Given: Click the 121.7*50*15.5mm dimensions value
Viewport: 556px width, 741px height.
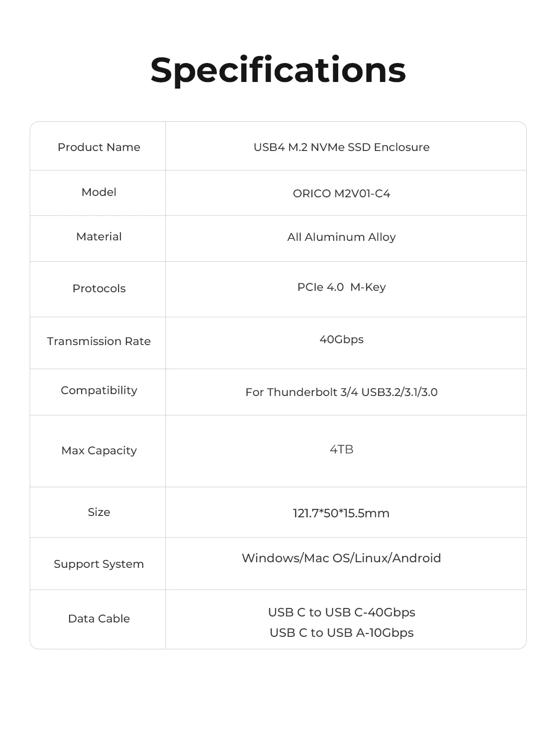Looking at the screenshot, I should [x=341, y=513].
